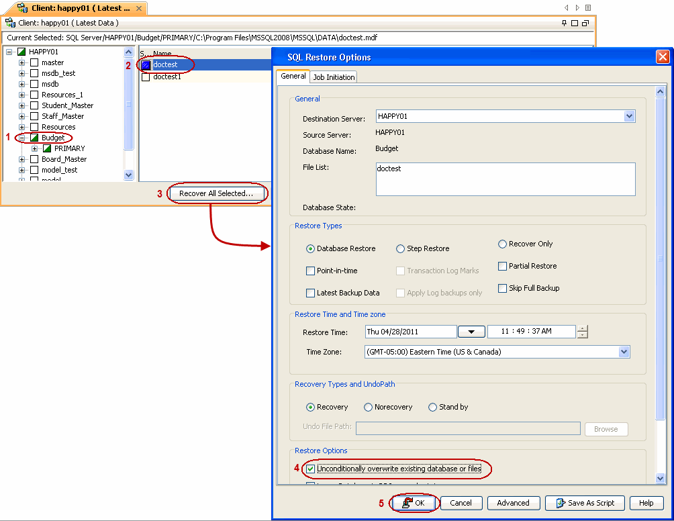Select the model_test tree item
The width and height of the screenshot is (674, 521).
[x=59, y=171]
